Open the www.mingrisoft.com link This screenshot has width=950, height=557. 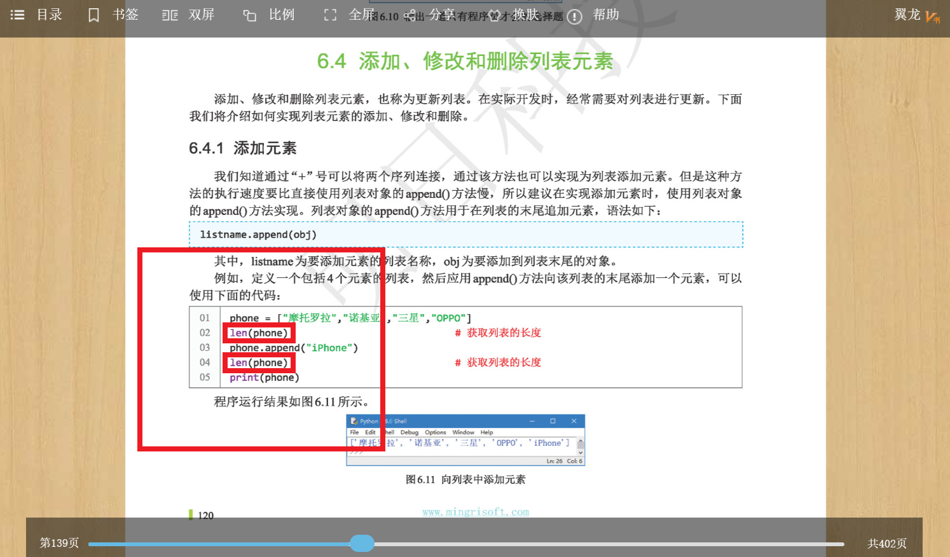(476, 512)
